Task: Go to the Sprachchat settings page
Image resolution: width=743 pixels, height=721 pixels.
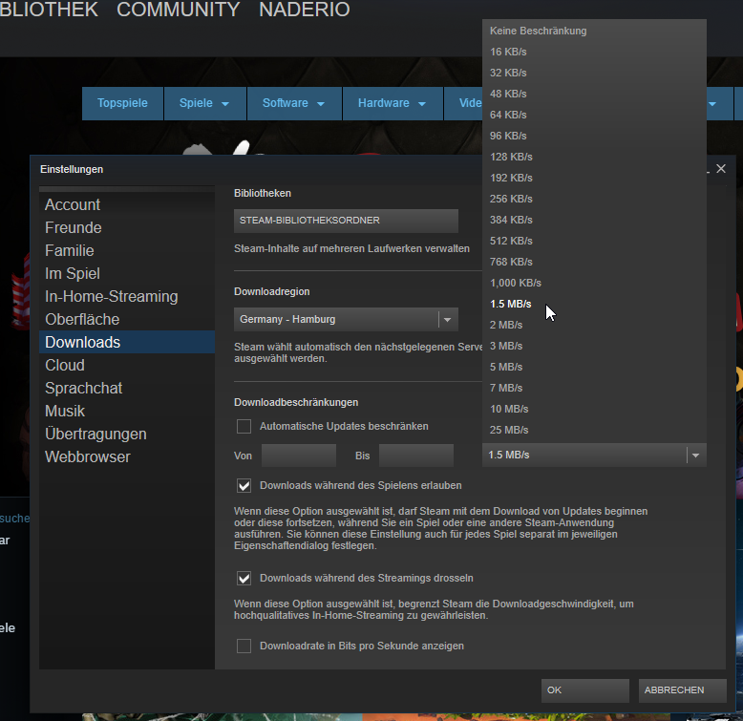Action: point(83,388)
